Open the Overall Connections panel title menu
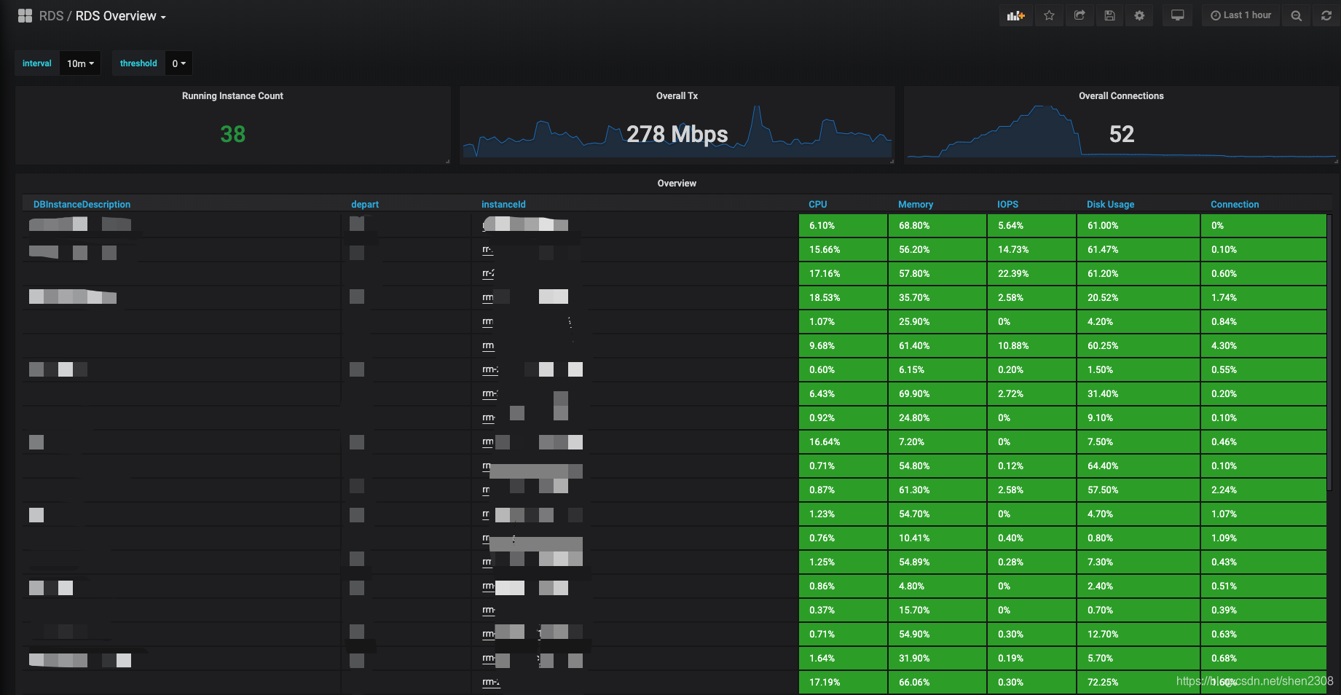The image size is (1341, 695). [x=1121, y=95]
